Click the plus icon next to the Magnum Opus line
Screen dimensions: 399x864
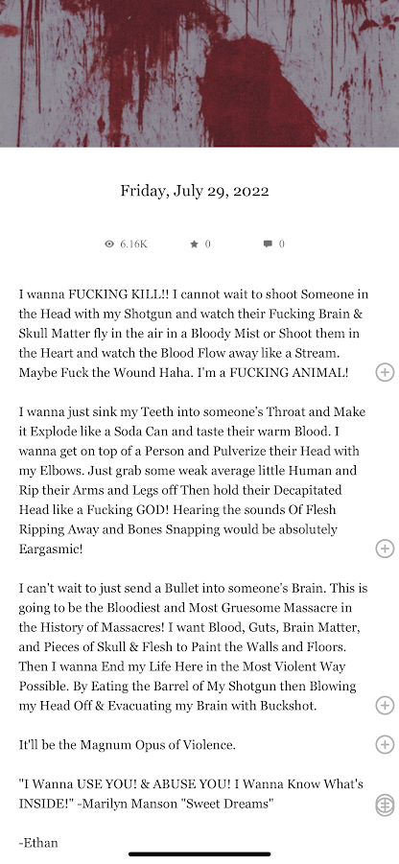click(385, 745)
